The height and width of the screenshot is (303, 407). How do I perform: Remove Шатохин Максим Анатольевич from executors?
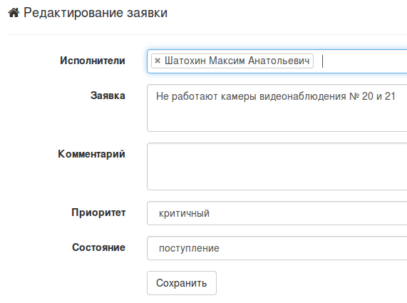(x=158, y=61)
